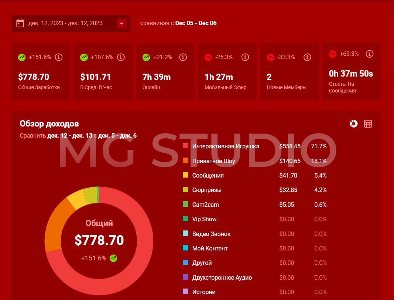Click the Dec 05 - Dec 06 comparison link

[x=196, y=23]
